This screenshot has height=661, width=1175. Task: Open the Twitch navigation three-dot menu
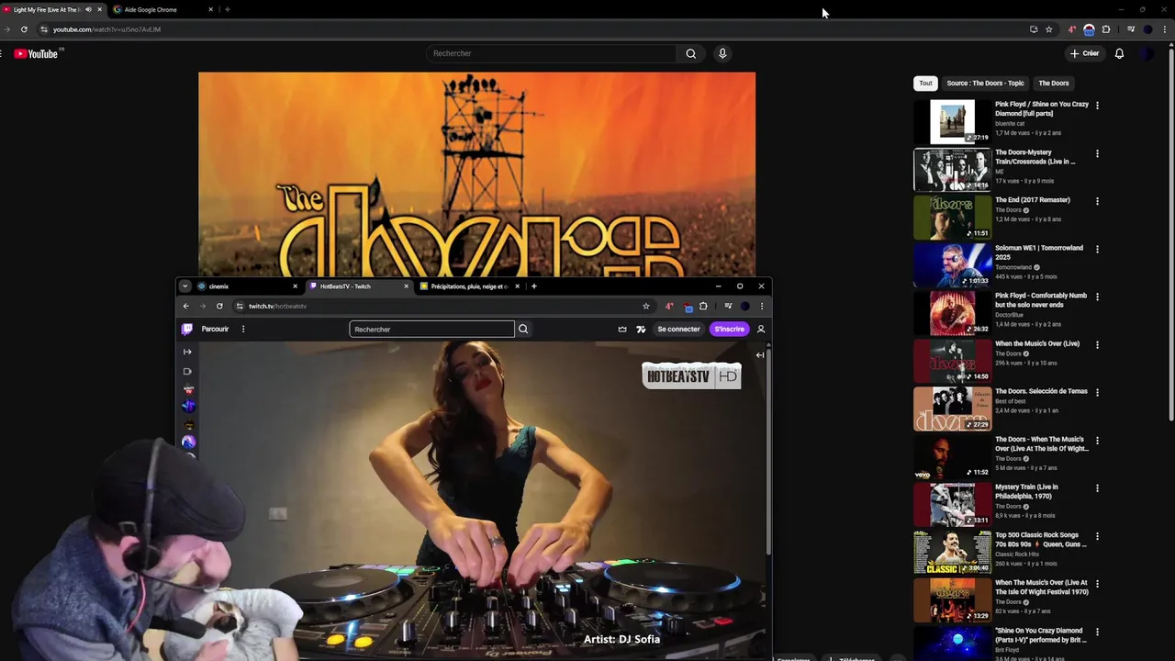tap(243, 329)
